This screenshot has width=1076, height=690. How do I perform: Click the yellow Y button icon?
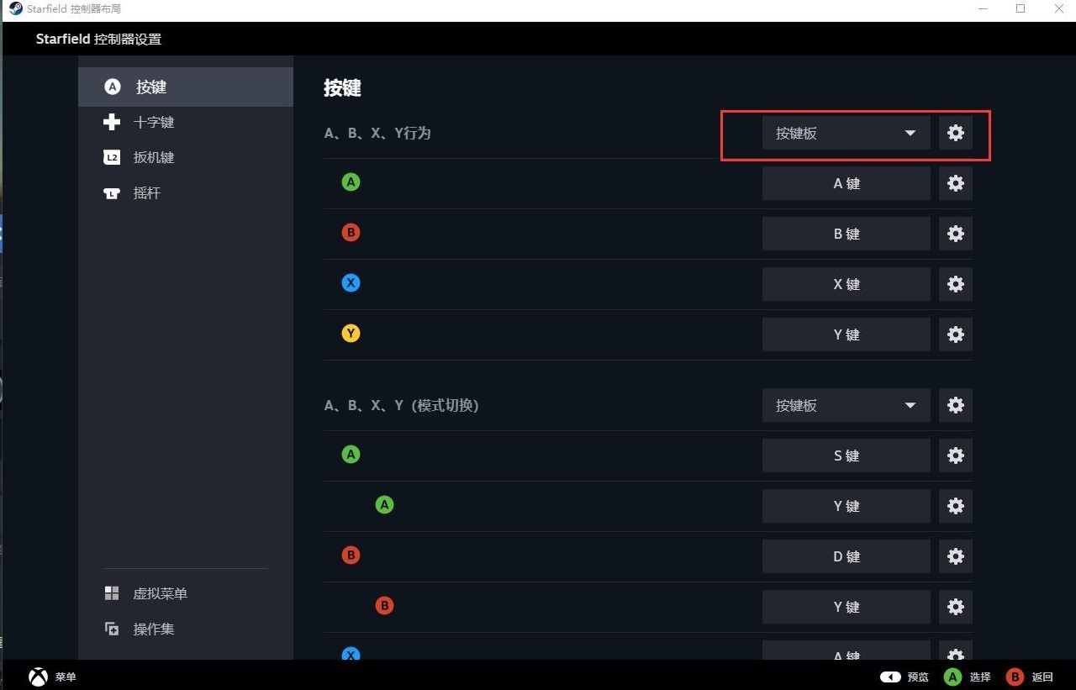click(x=351, y=333)
